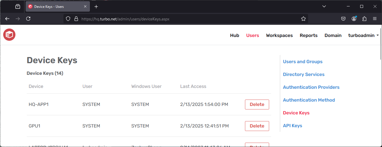Open Directory Services sidebar link
The height and width of the screenshot is (147, 382).
(x=304, y=75)
